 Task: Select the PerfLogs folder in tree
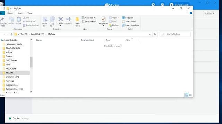point(10,81)
